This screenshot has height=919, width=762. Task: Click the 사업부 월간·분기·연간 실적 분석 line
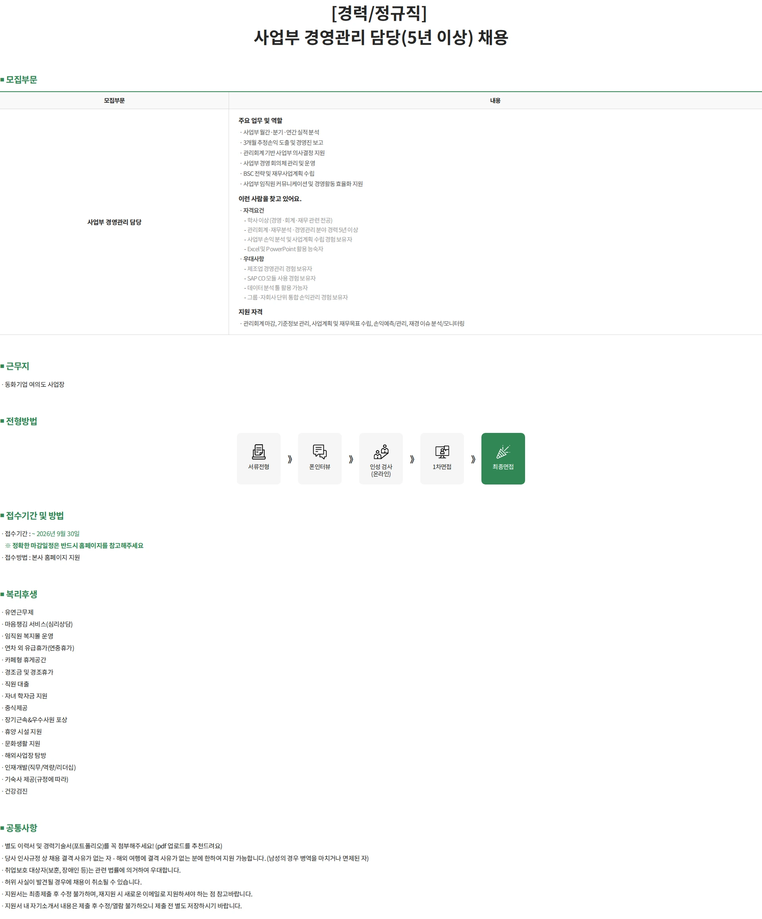(281, 132)
